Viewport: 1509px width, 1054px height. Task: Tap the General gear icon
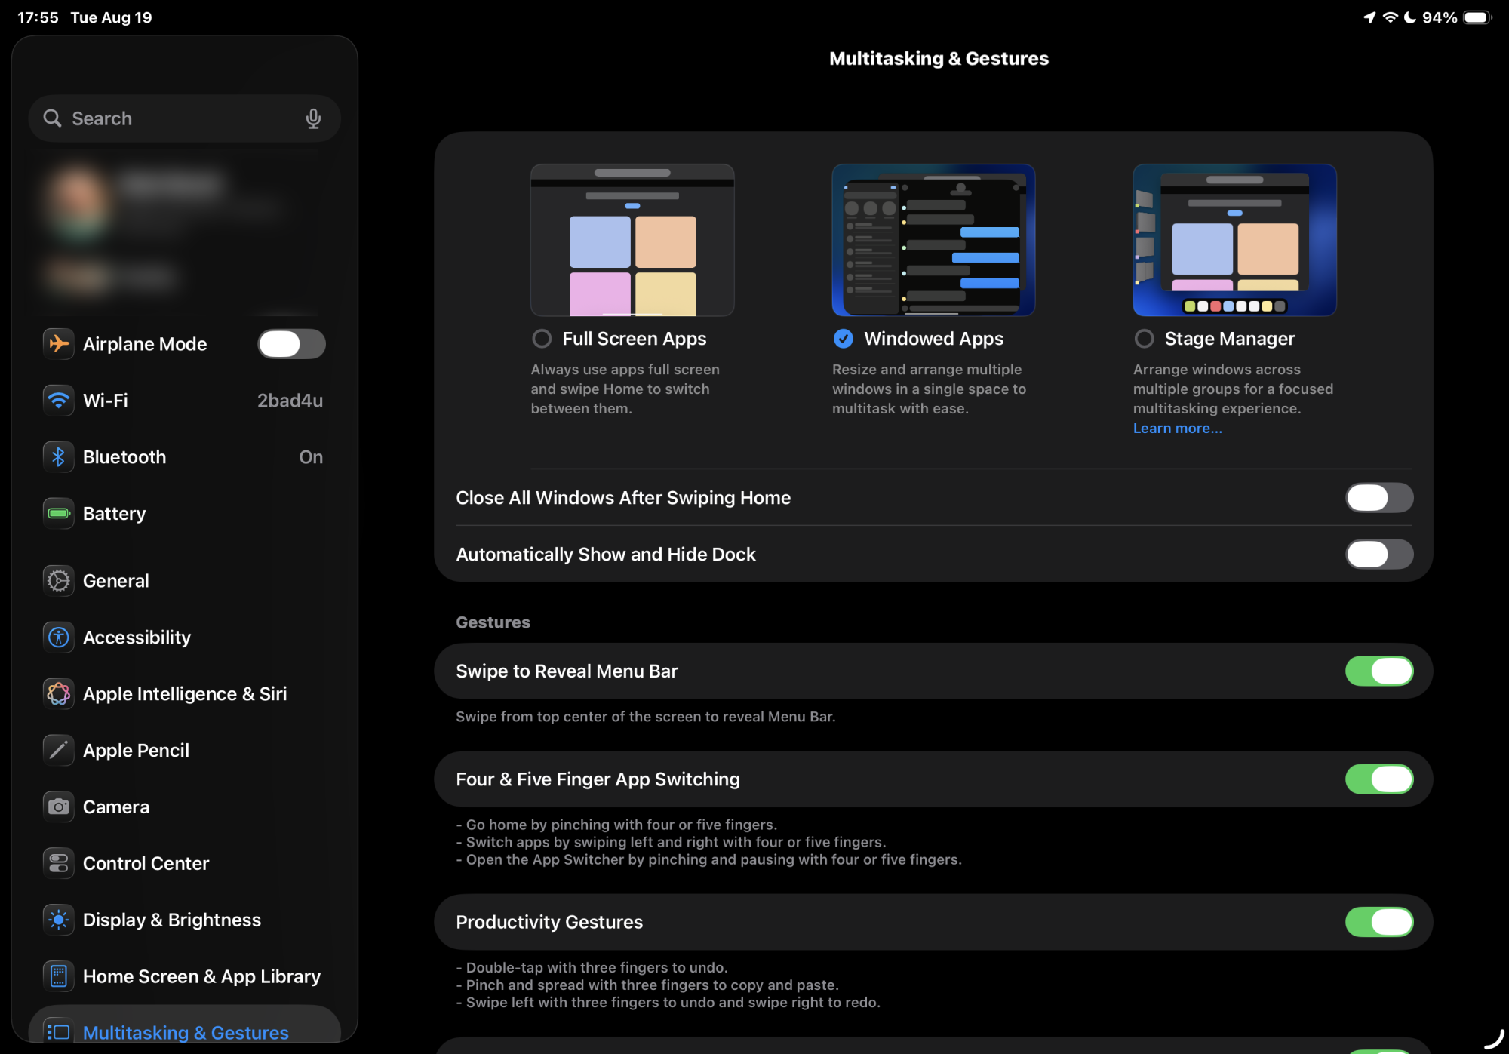(58, 580)
